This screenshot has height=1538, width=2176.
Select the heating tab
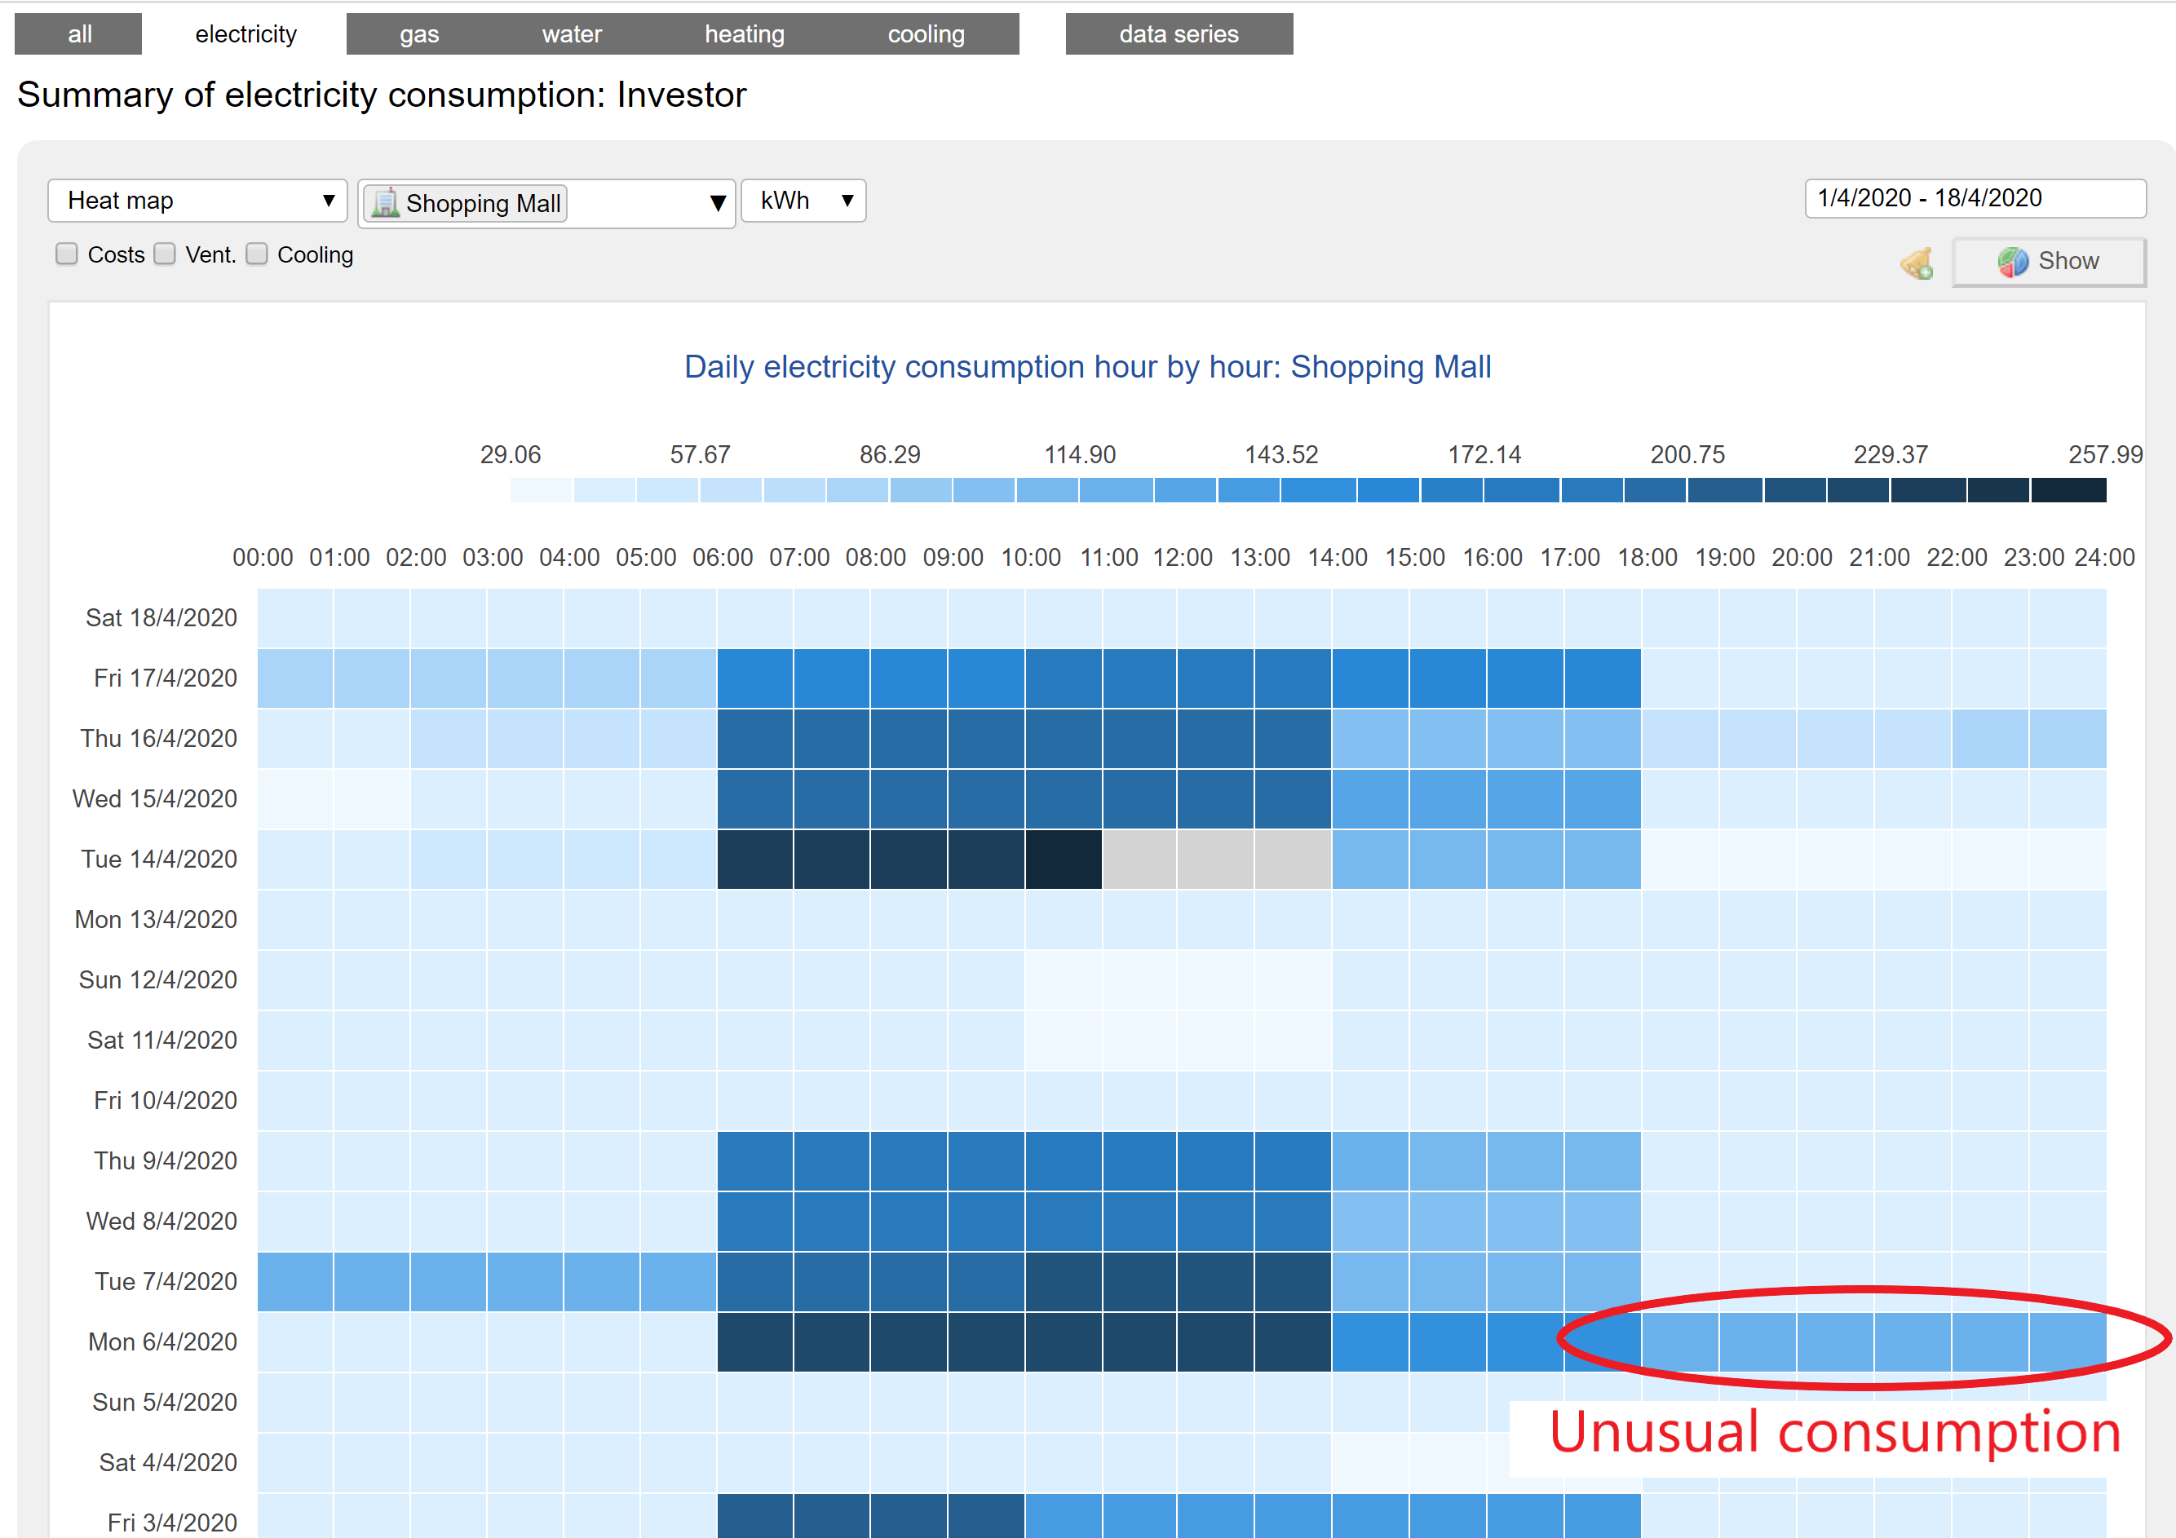pos(744,34)
